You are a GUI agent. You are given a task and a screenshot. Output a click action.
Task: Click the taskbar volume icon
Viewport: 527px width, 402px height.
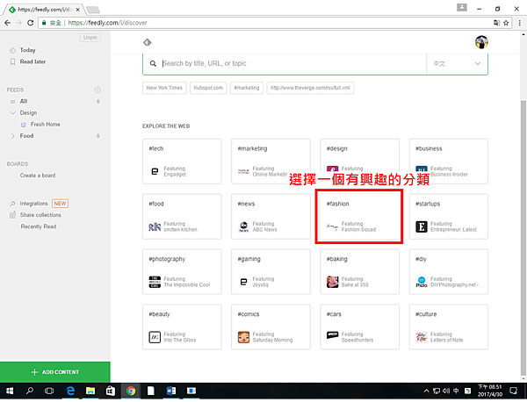(446, 391)
